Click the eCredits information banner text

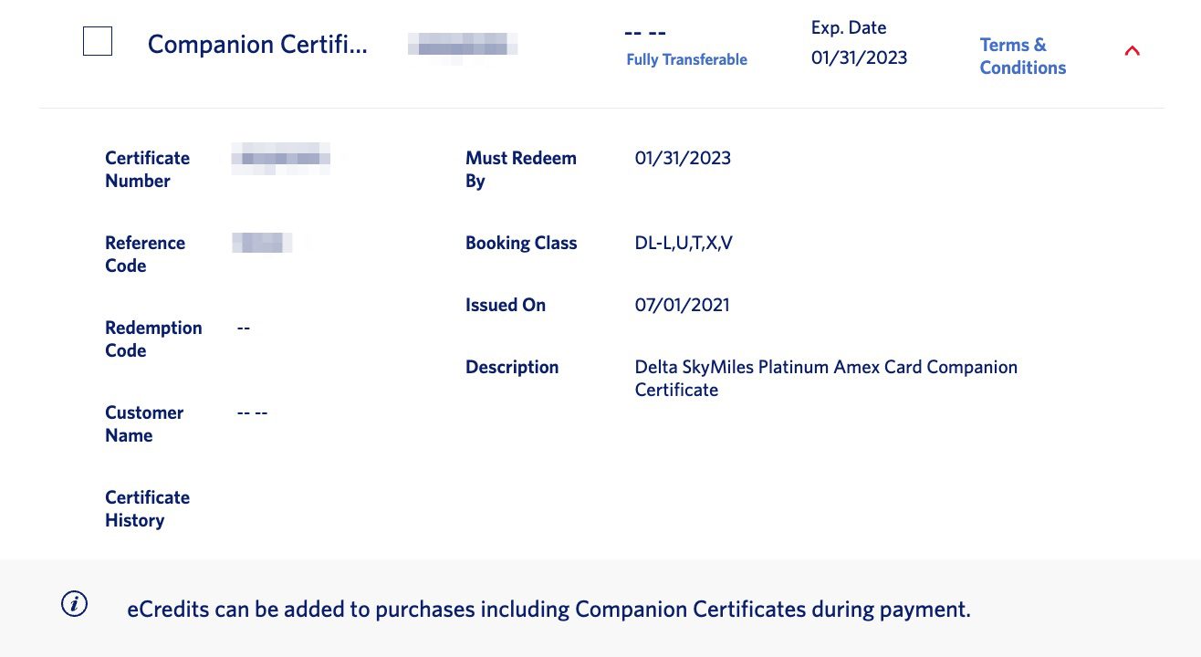pyautogui.click(x=548, y=609)
